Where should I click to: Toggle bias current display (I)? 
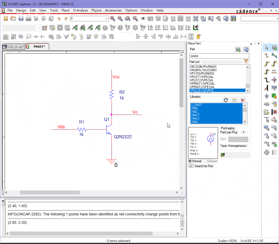pos(120,28)
